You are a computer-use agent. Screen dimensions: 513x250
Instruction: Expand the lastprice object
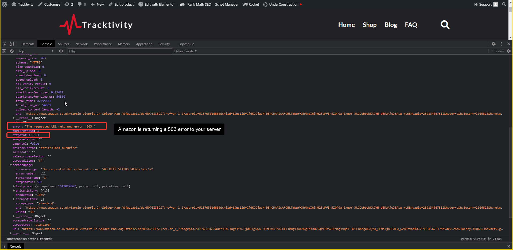click(14, 186)
